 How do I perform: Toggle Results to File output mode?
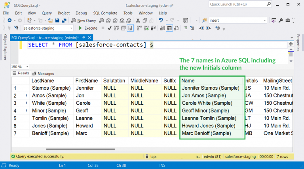pos(177,28)
